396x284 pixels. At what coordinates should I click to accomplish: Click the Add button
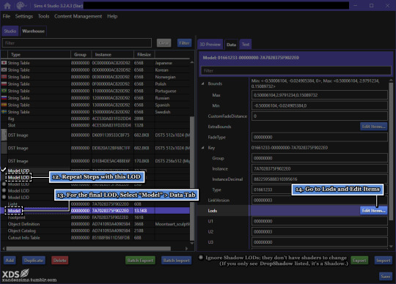[10, 261]
